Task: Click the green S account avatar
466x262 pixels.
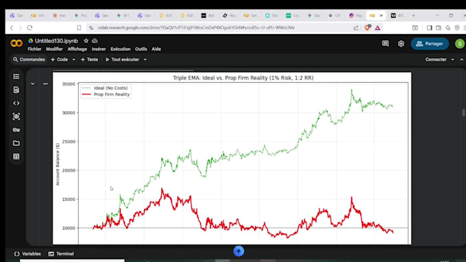Action: (460, 44)
